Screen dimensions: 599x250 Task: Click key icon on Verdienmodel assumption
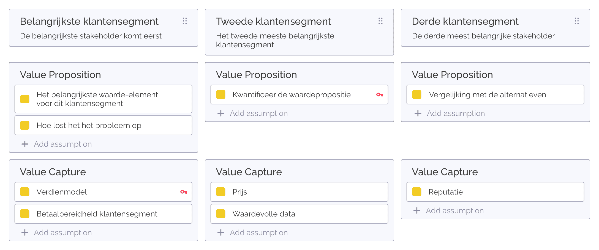[184, 192]
